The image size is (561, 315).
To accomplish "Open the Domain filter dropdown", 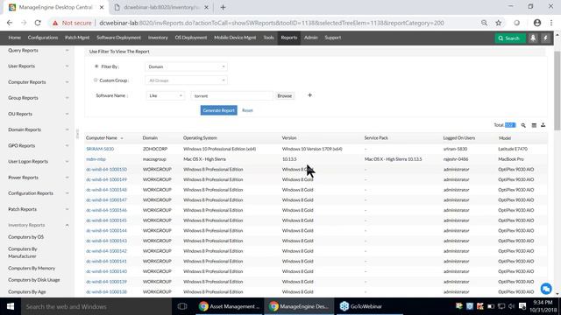I will click(x=186, y=66).
